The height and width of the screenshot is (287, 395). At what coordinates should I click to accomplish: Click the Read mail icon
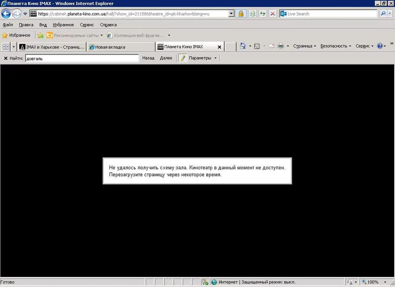click(272, 46)
